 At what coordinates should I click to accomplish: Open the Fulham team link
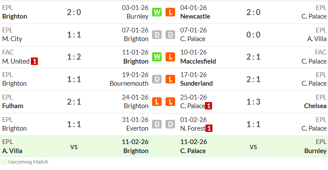[x=13, y=106]
